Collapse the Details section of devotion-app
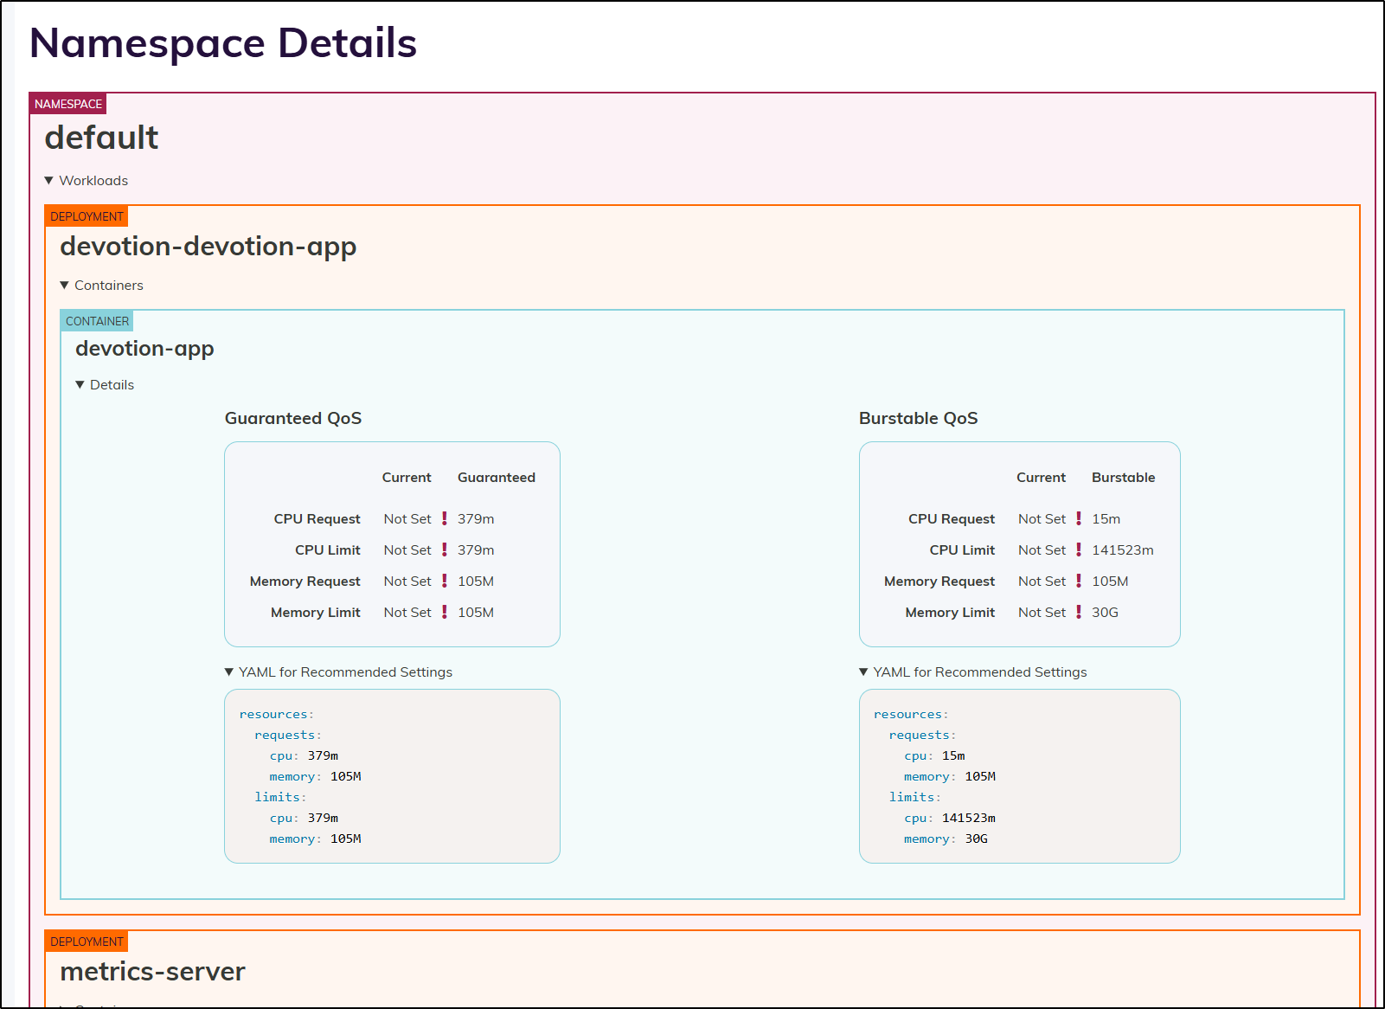Viewport: 1385px width, 1009px height. (x=105, y=384)
